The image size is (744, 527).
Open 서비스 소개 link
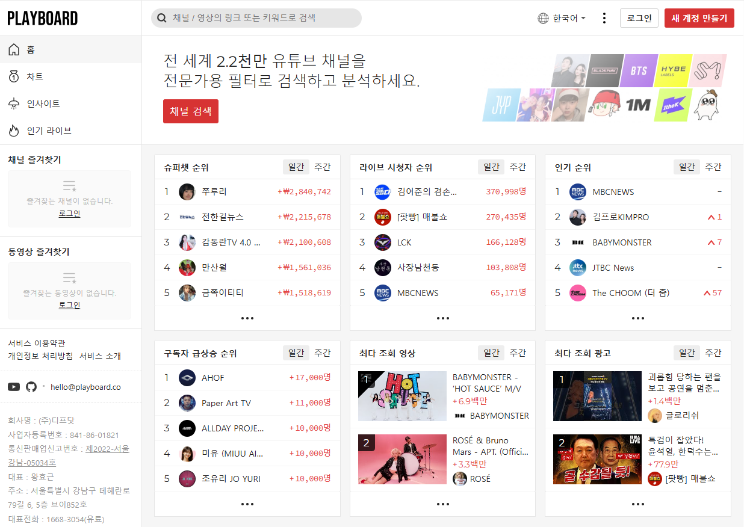pyautogui.click(x=100, y=356)
